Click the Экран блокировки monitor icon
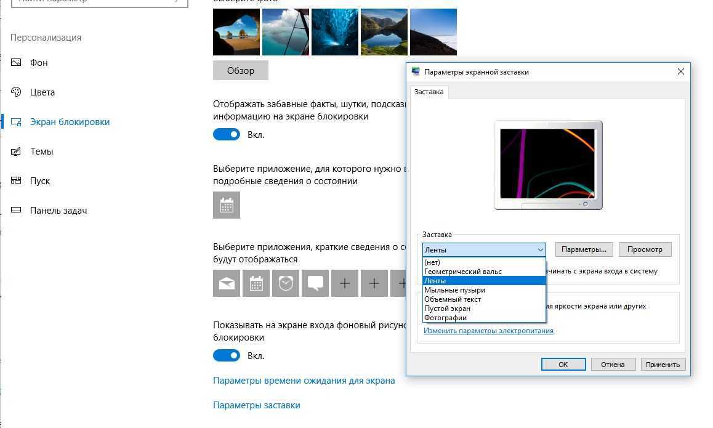The height and width of the screenshot is (428, 713). [16, 122]
